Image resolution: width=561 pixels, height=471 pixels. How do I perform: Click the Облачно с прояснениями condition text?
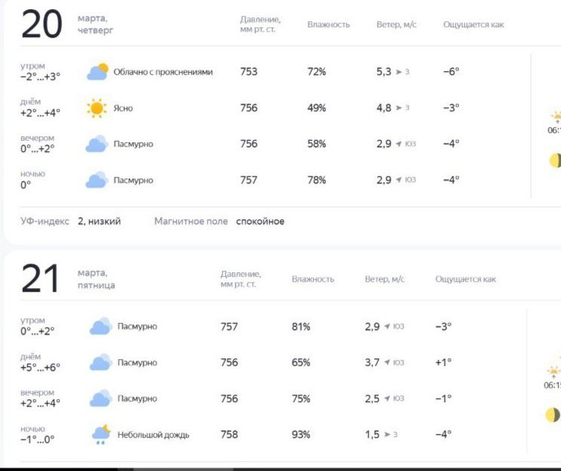pyautogui.click(x=163, y=72)
